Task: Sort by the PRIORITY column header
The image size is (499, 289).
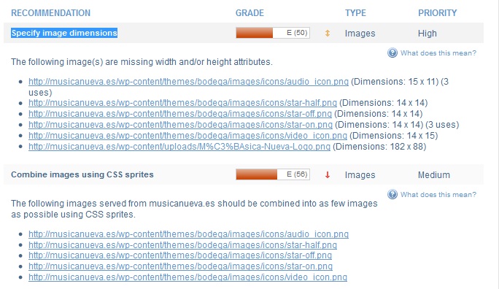Action: coord(437,13)
